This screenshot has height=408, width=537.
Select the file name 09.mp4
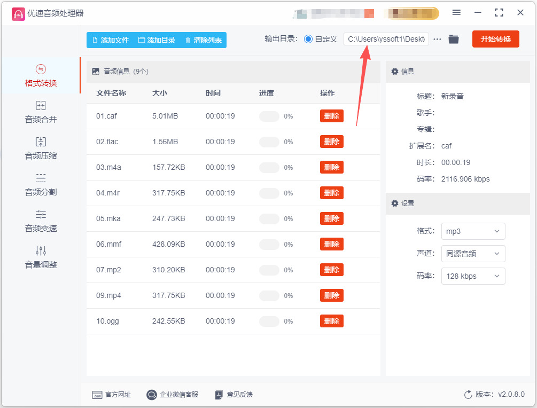(108, 295)
